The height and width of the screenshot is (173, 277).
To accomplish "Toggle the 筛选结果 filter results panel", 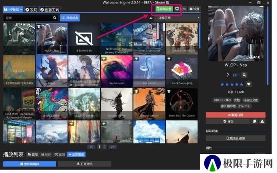I will 70,18.
